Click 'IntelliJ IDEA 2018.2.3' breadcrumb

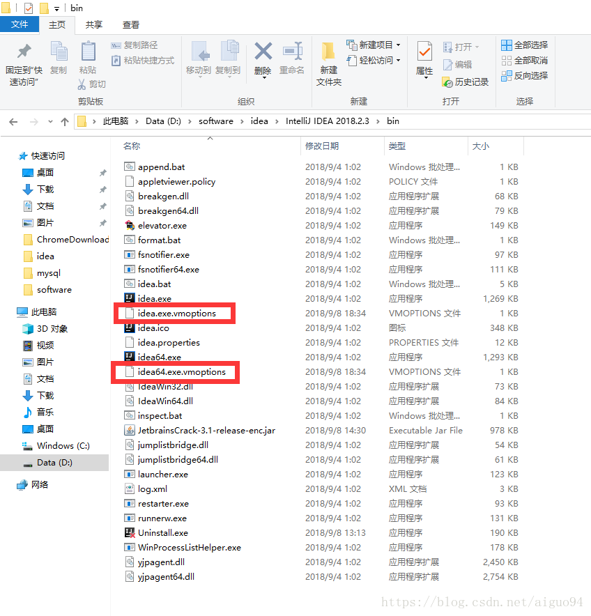328,121
